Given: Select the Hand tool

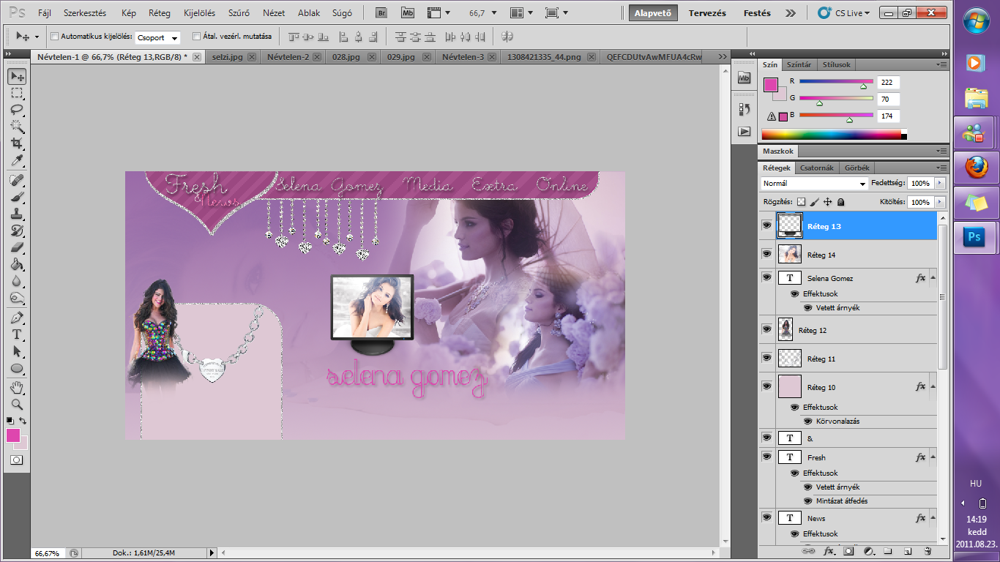Looking at the screenshot, I should click(x=16, y=387).
